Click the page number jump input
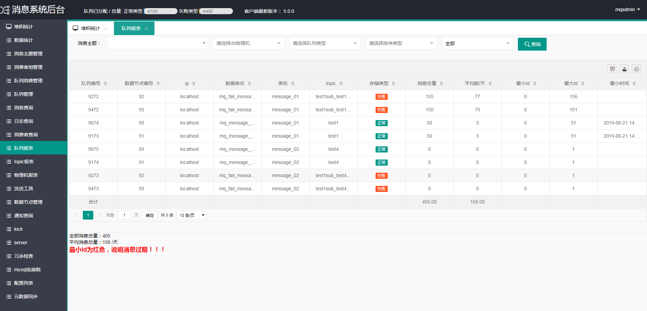Screen dimensions: 647x311 coord(124,215)
